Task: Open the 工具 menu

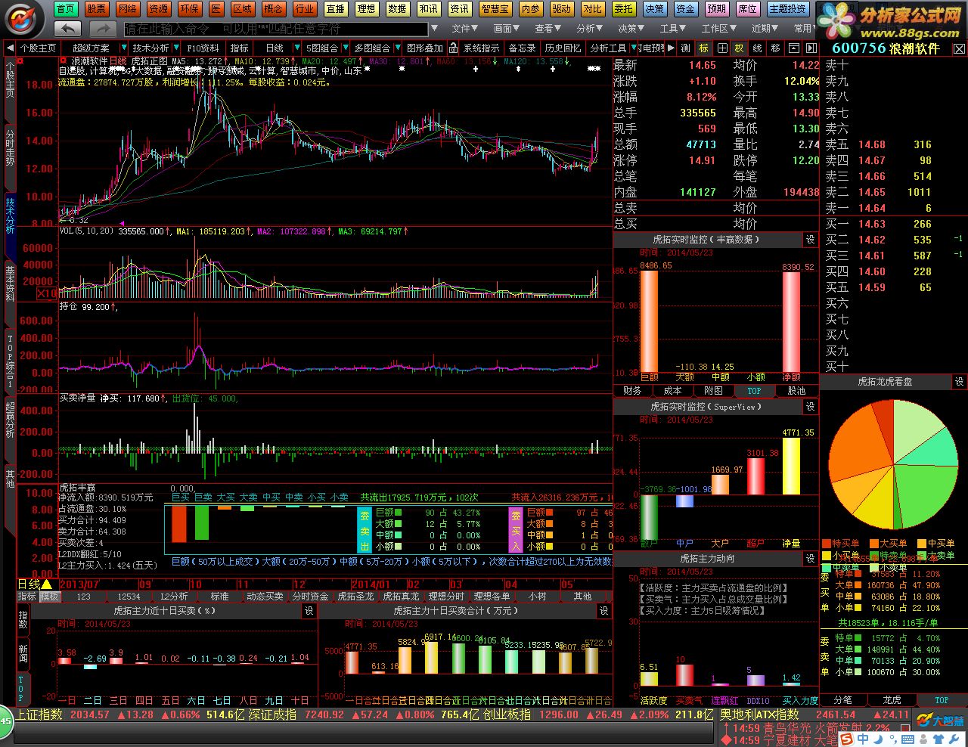Action: coord(671,29)
